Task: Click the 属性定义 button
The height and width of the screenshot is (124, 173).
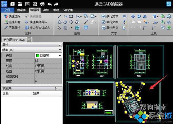Action: [x=110, y=28]
